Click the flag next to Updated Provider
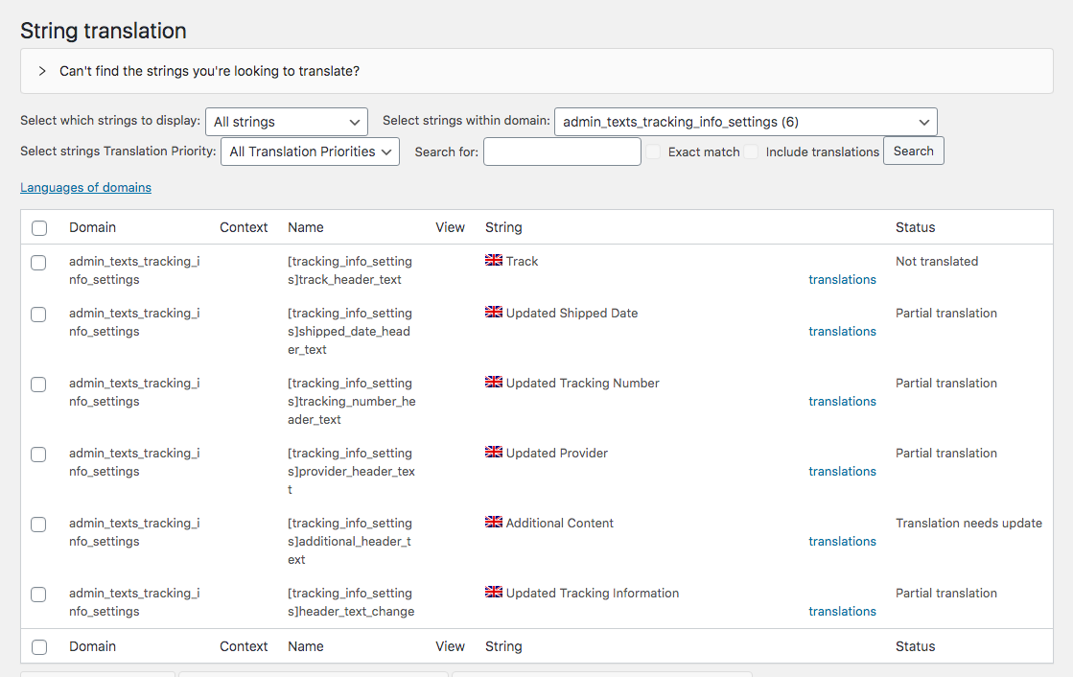Screen dimensions: 1073x677 tap(493, 452)
